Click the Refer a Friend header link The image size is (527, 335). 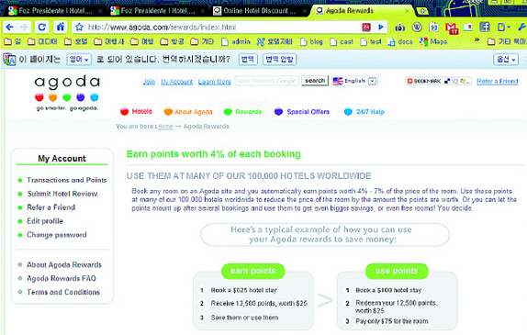[x=498, y=82]
